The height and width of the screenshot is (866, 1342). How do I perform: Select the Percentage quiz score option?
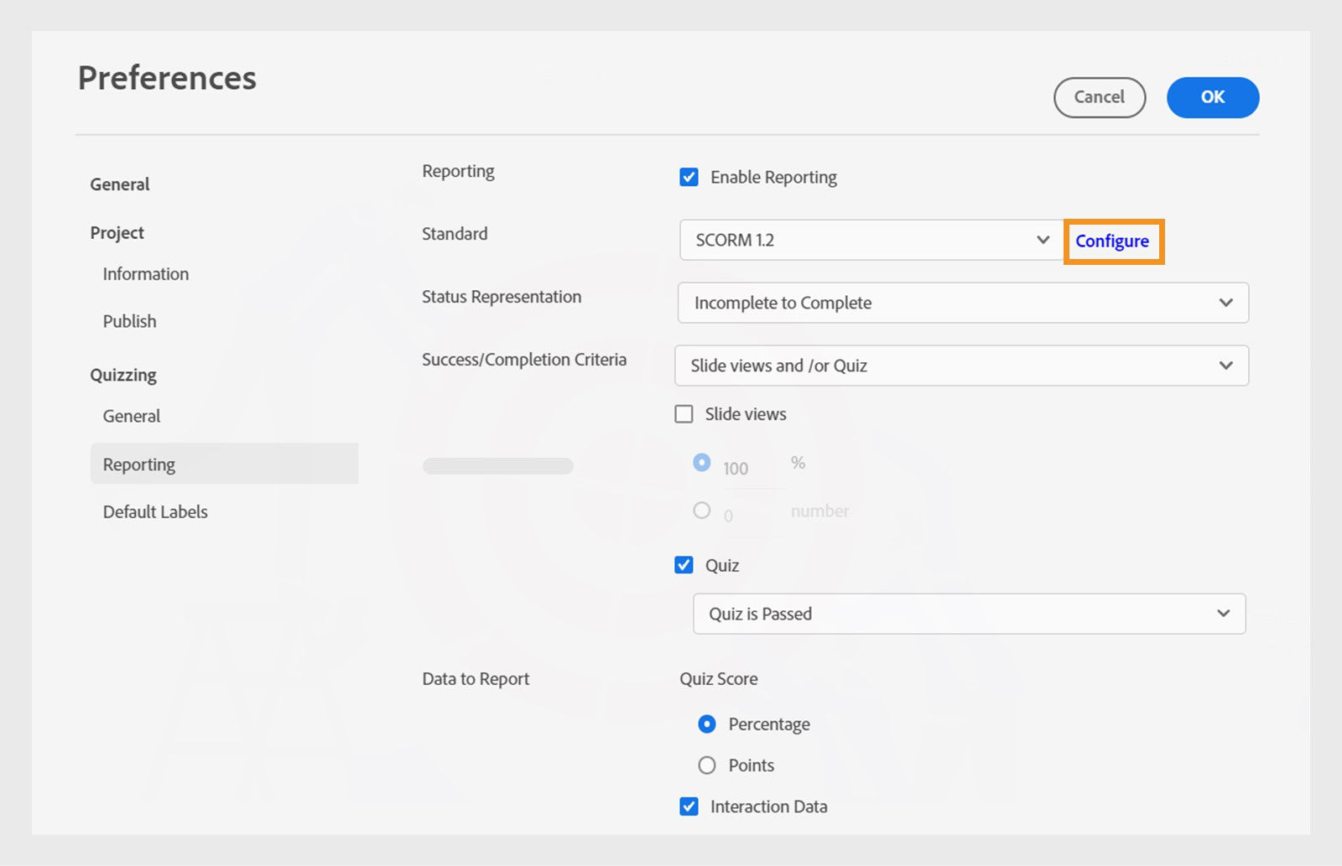(x=707, y=724)
